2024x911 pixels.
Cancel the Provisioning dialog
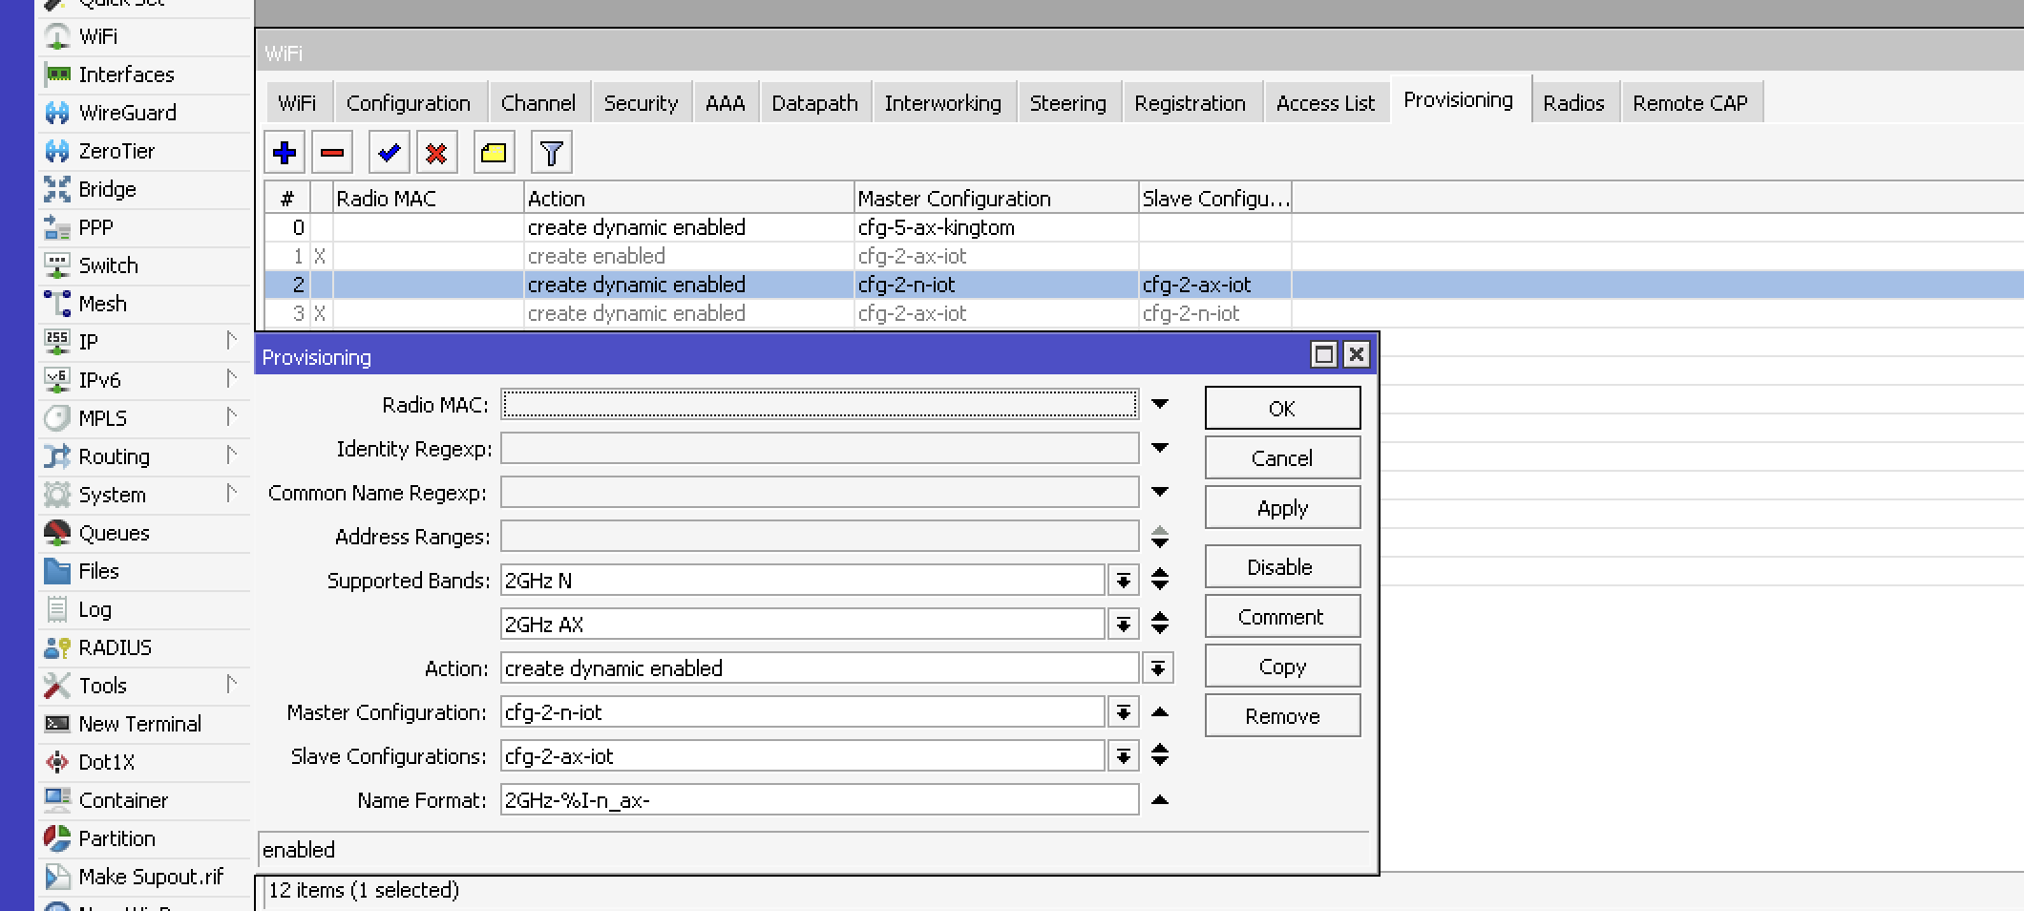pos(1282,458)
